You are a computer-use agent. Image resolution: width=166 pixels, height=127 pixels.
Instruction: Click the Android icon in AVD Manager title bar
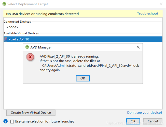tap(27, 47)
